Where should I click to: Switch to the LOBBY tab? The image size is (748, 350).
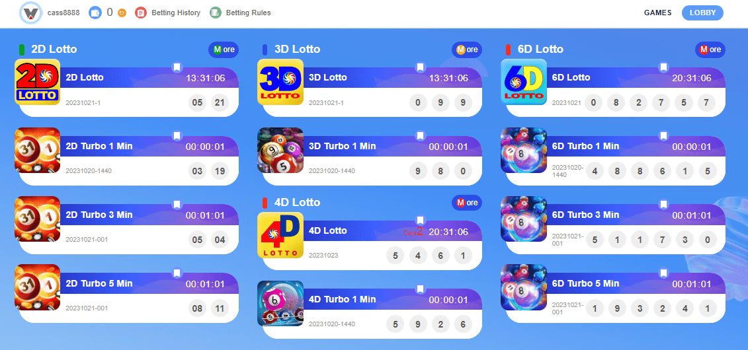702,13
